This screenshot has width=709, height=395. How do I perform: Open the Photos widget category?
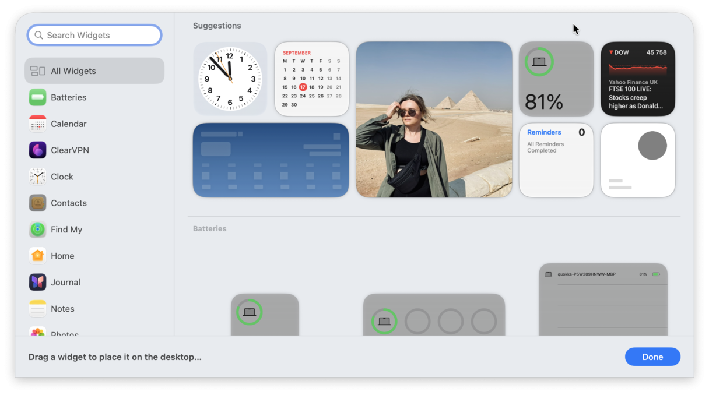63,333
